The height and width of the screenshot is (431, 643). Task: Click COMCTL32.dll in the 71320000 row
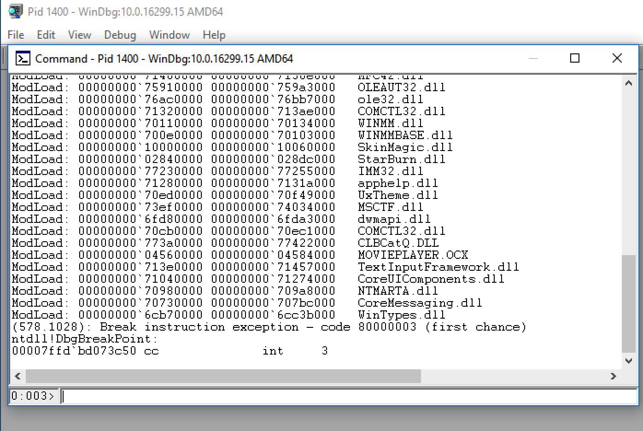pos(402,111)
